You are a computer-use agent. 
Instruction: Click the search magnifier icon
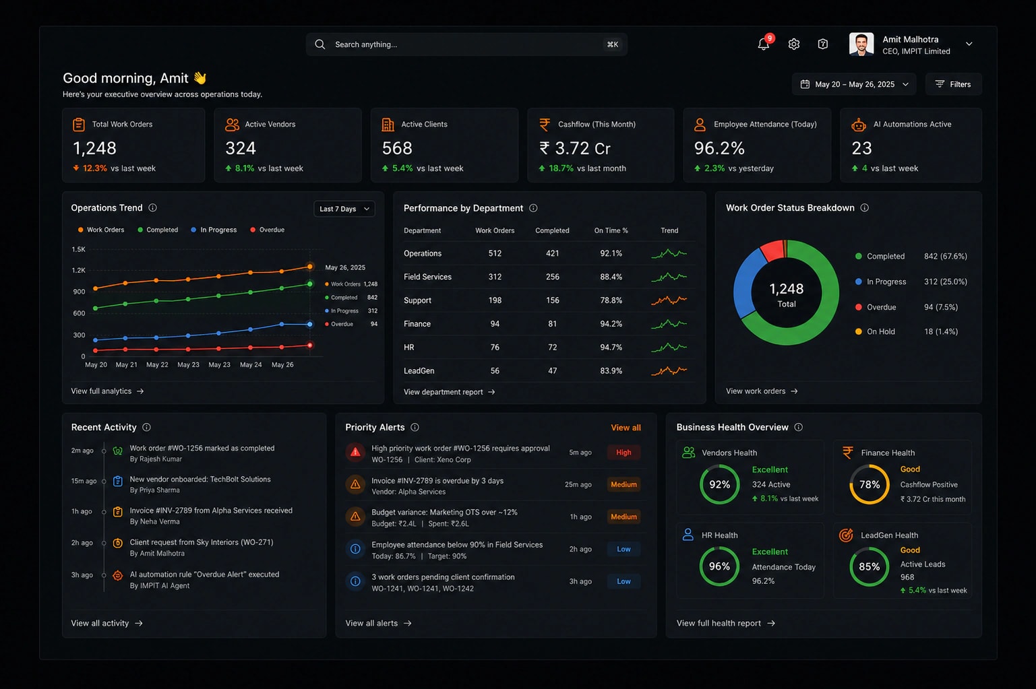[x=320, y=44]
